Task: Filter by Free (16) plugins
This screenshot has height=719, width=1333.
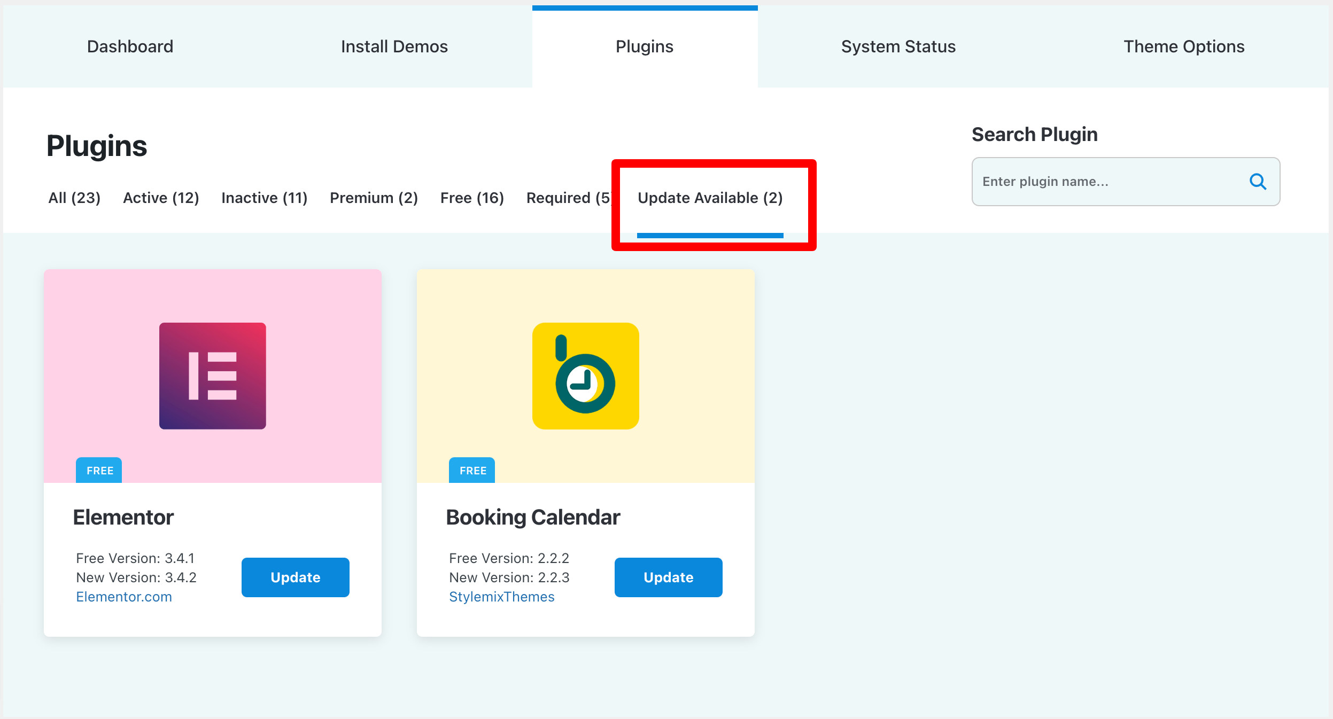Action: (x=472, y=198)
